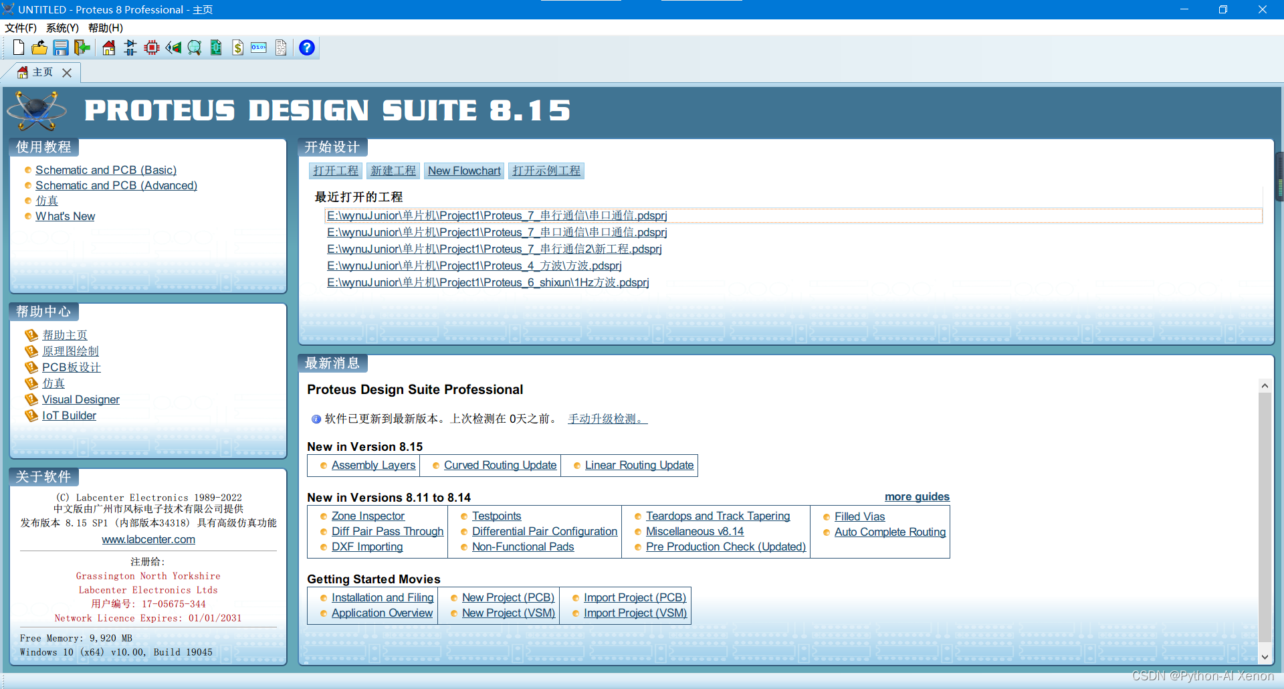Open the Source Code binary icon
The image size is (1284, 689).
[259, 47]
